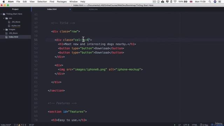Screen dimensions: 224x126
Task: Open linter errors and warnings in status bar
Action: click(20, 125)
